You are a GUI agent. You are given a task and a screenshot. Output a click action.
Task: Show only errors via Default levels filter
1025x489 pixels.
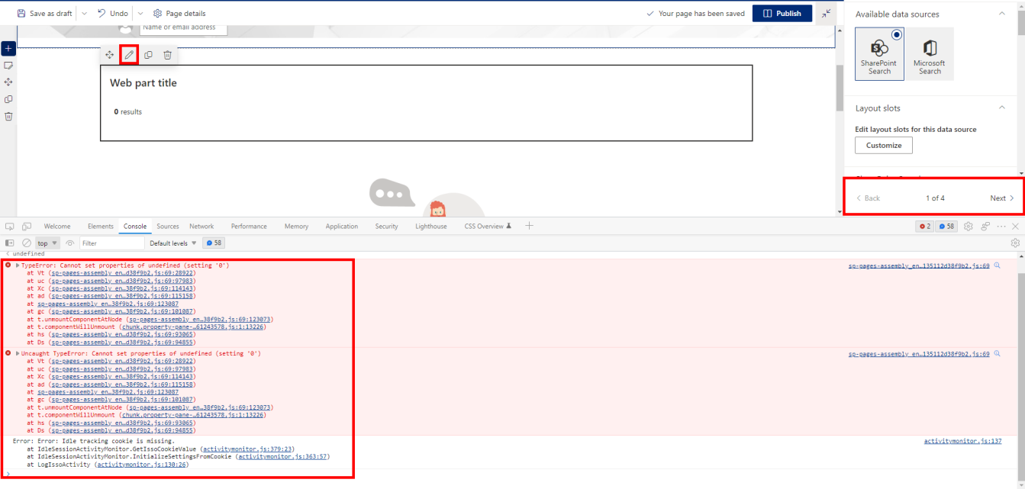(169, 243)
